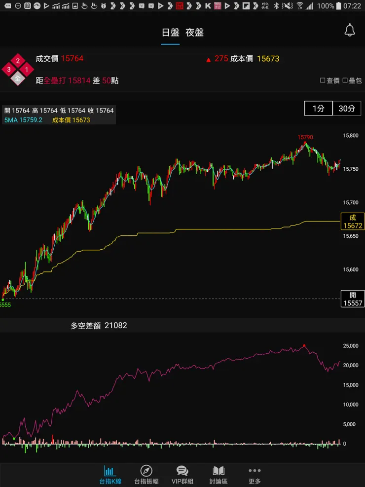Image resolution: width=365 pixels, height=487 pixels.
Task: Open the 台指K線 bottom tab
Action: [x=110, y=475]
